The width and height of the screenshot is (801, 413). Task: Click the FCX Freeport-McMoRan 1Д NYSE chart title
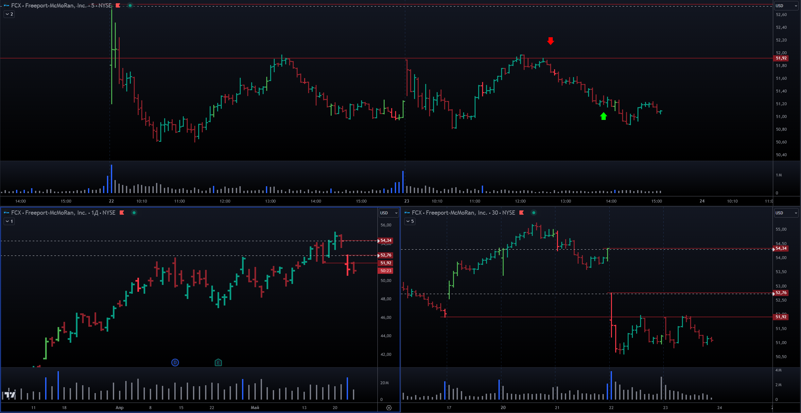(63, 213)
